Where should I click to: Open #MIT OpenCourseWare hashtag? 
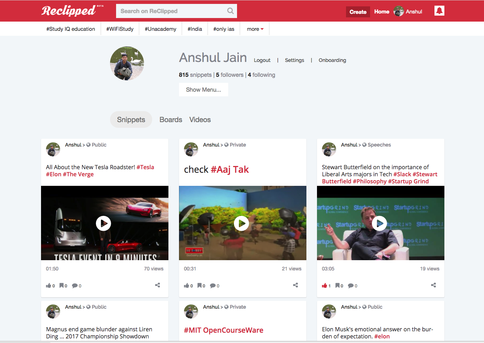pyautogui.click(x=224, y=330)
